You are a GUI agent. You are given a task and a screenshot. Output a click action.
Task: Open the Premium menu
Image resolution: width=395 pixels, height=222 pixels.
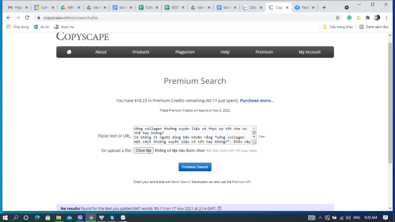(264, 52)
